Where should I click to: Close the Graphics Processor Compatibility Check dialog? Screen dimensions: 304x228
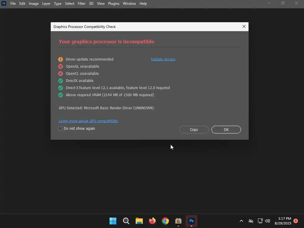[x=244, y=26]
